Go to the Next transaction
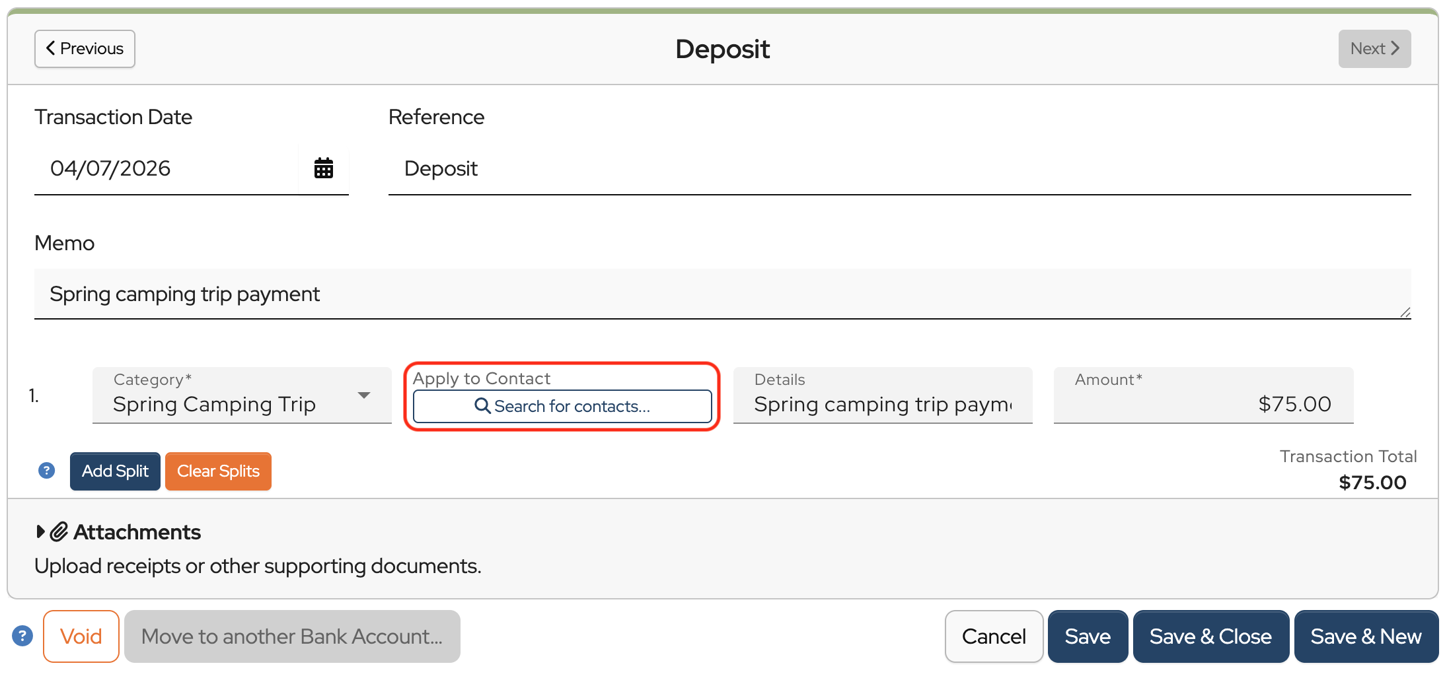The image size is (1447, 680). point(1374,49)
